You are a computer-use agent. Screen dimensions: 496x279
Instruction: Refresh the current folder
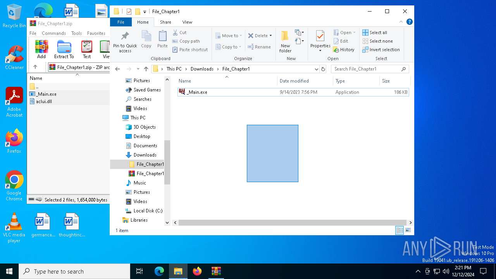(323, 69)
